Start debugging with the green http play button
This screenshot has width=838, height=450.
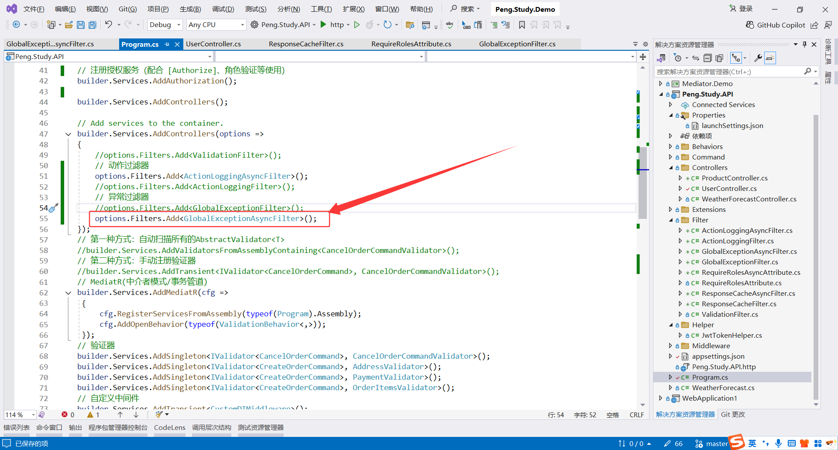coord(323,24)
